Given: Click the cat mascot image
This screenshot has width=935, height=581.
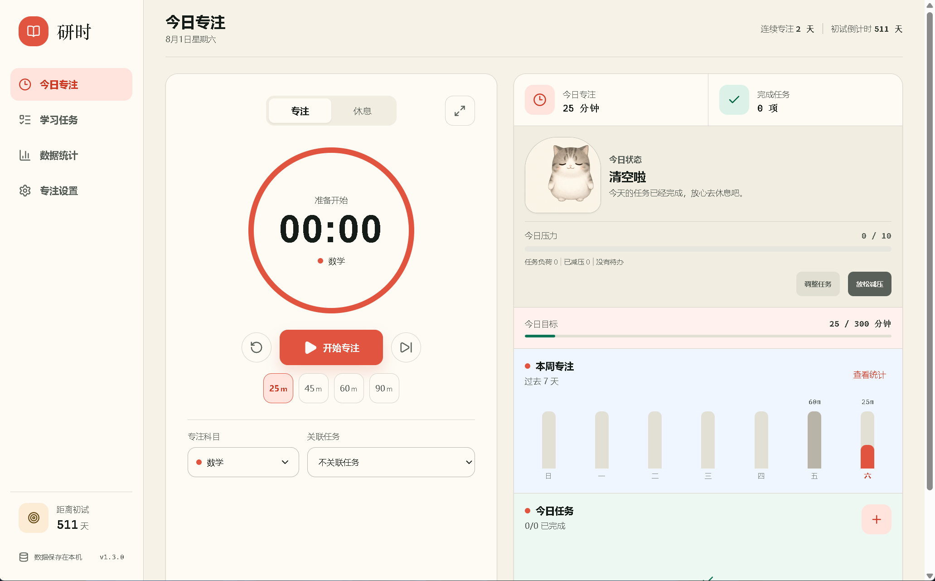Looking at the screenshot, I should (563, 175).
